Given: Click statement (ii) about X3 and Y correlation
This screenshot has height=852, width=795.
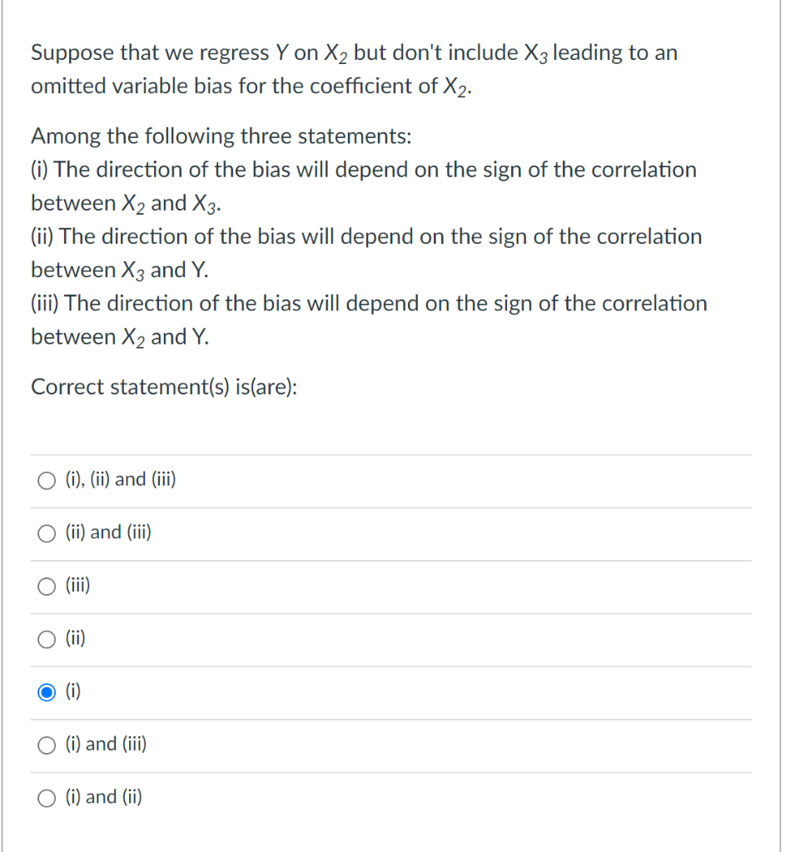Looking at the screenshot, I should [x=366, y=253].
